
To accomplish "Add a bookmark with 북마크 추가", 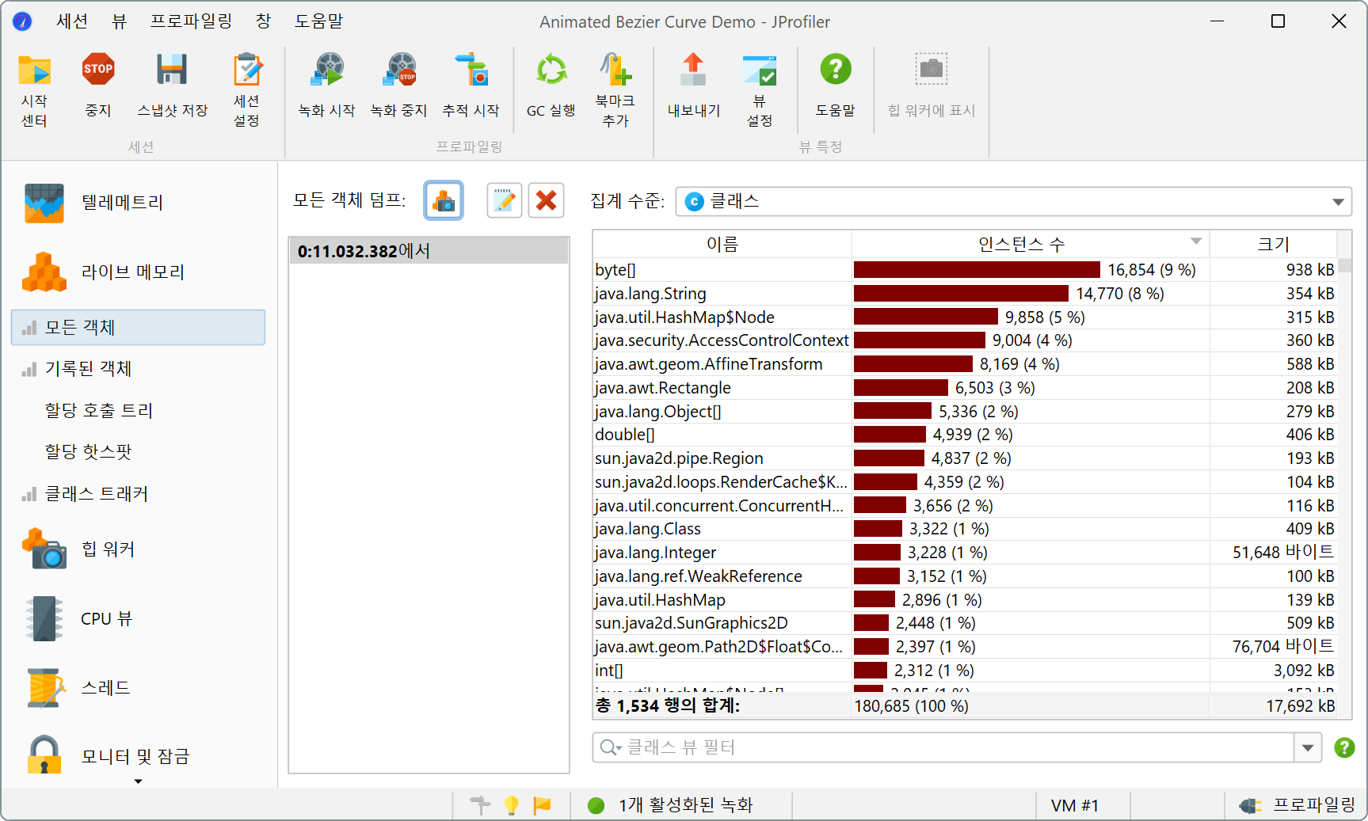I will (615, 91).
